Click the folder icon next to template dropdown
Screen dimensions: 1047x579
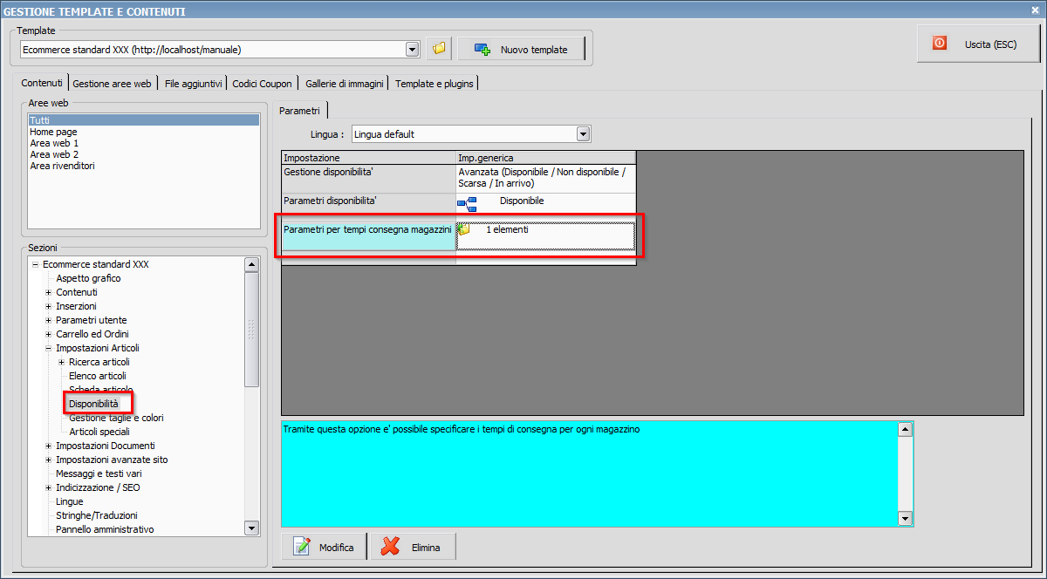point(439,49)
